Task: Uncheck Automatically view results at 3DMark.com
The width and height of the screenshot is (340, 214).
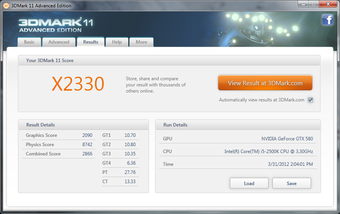Action: 311,100
